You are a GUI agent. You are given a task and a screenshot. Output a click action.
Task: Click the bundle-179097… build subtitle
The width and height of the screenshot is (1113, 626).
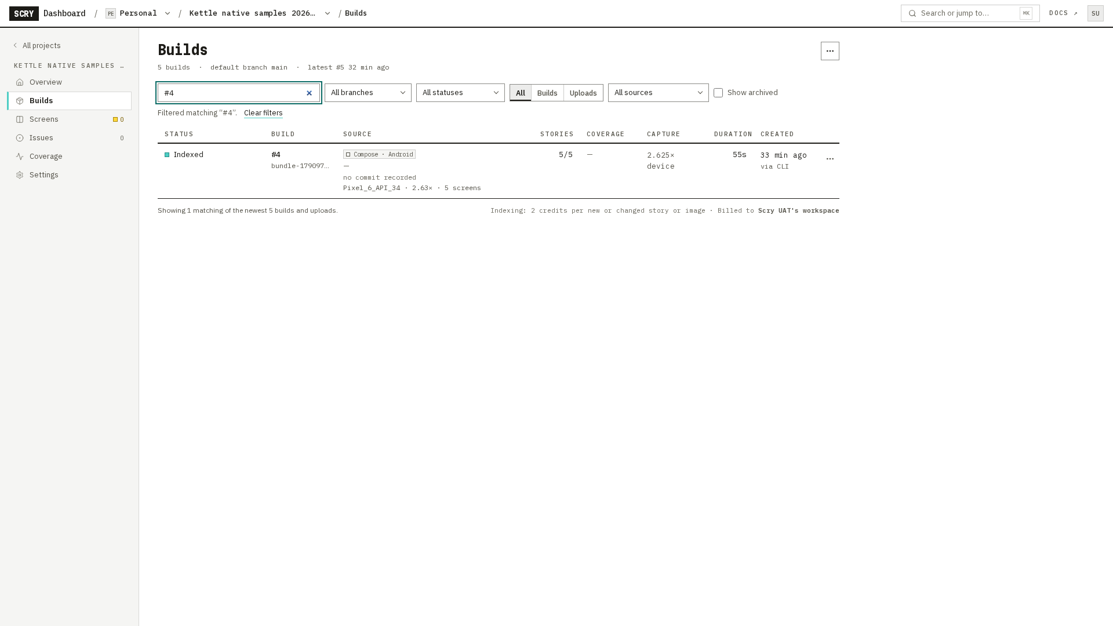point(300,166)
